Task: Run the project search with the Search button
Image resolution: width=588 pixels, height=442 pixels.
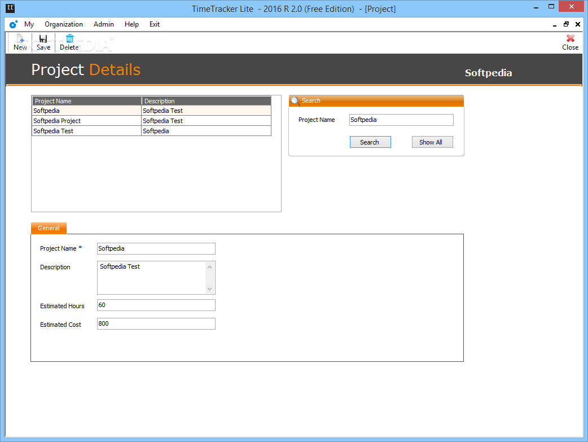Action: (370, 142)
